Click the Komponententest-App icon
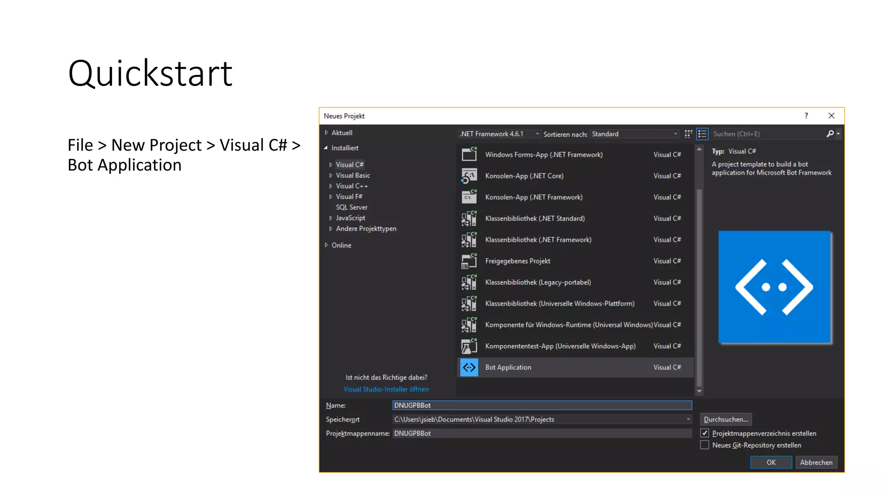This screenshot has width=883, height=497. click(x=469, y=346)
